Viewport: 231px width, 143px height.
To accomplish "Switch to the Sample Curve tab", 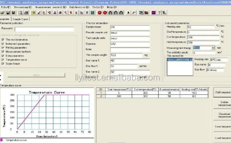I will pos(20,19).
